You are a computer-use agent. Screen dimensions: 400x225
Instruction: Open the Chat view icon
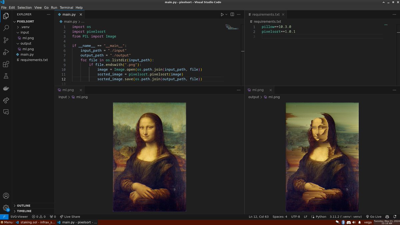coord(6,112)
